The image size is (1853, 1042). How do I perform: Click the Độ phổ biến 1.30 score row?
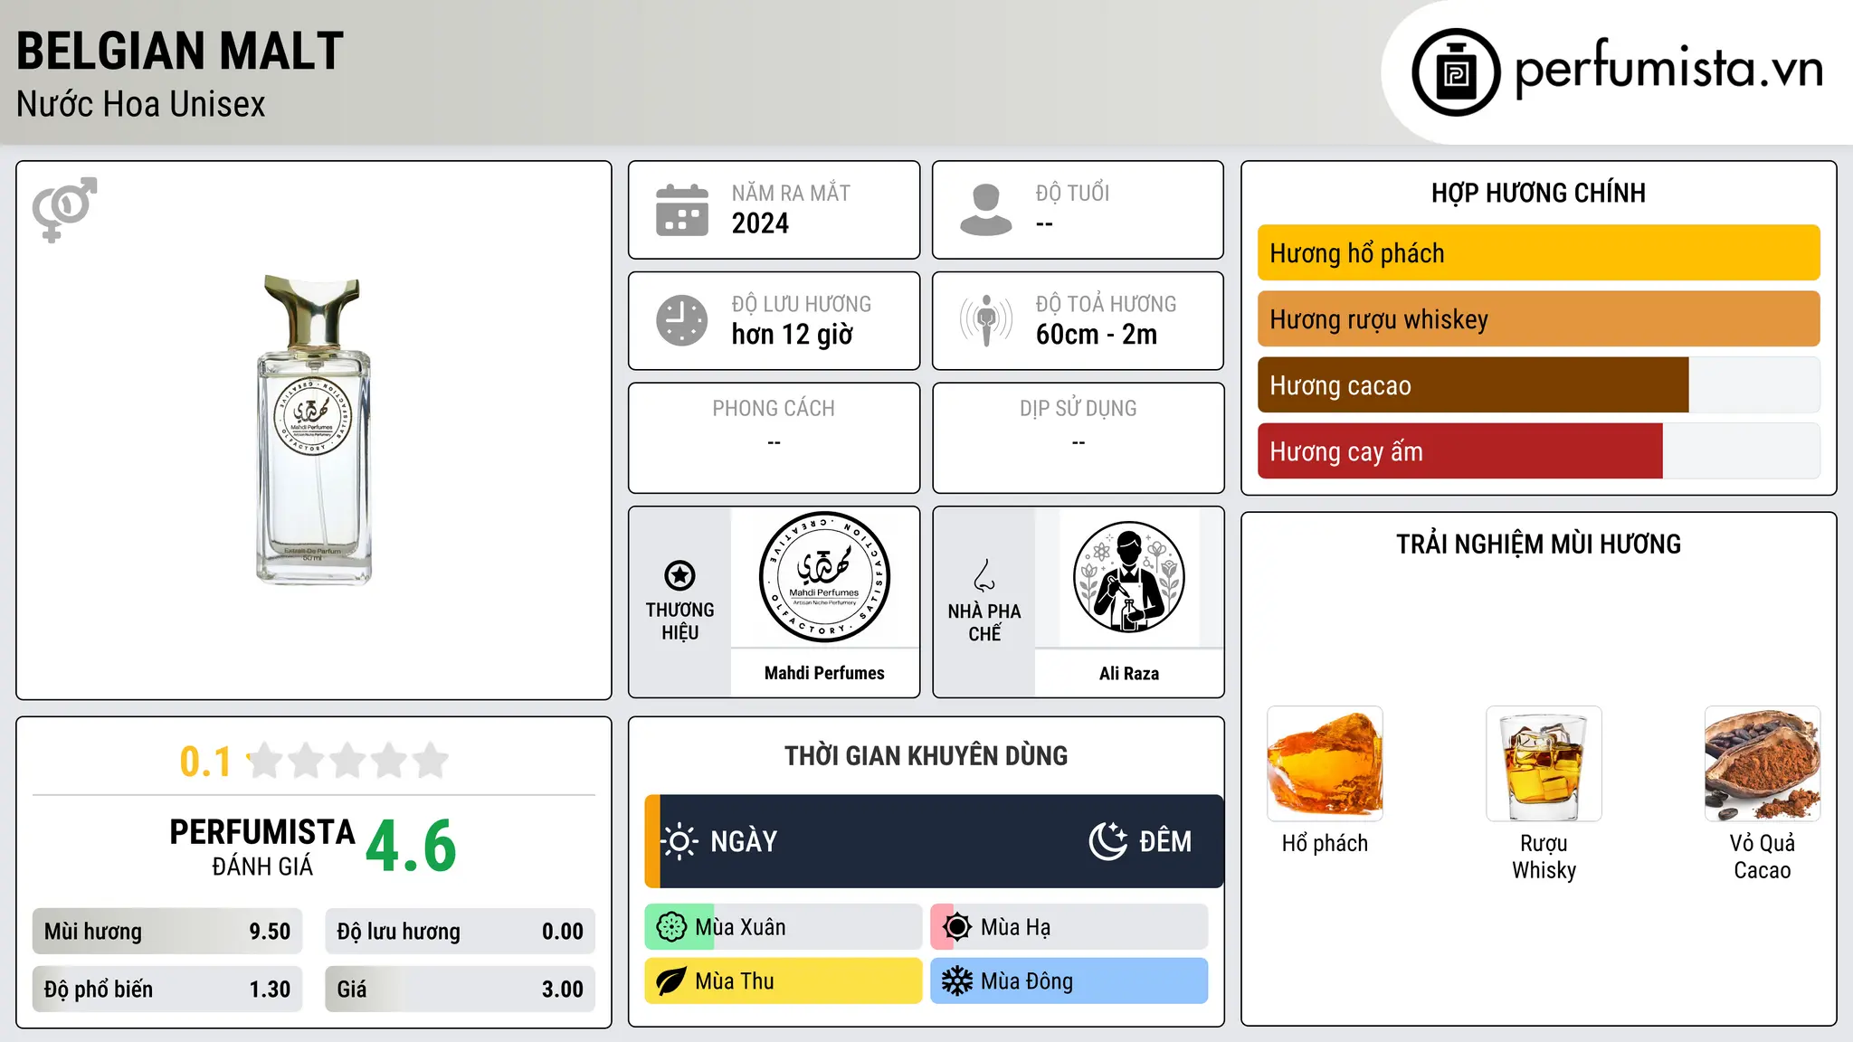[167, 990]
